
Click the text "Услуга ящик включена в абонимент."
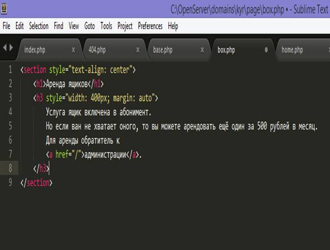point(99,112)
